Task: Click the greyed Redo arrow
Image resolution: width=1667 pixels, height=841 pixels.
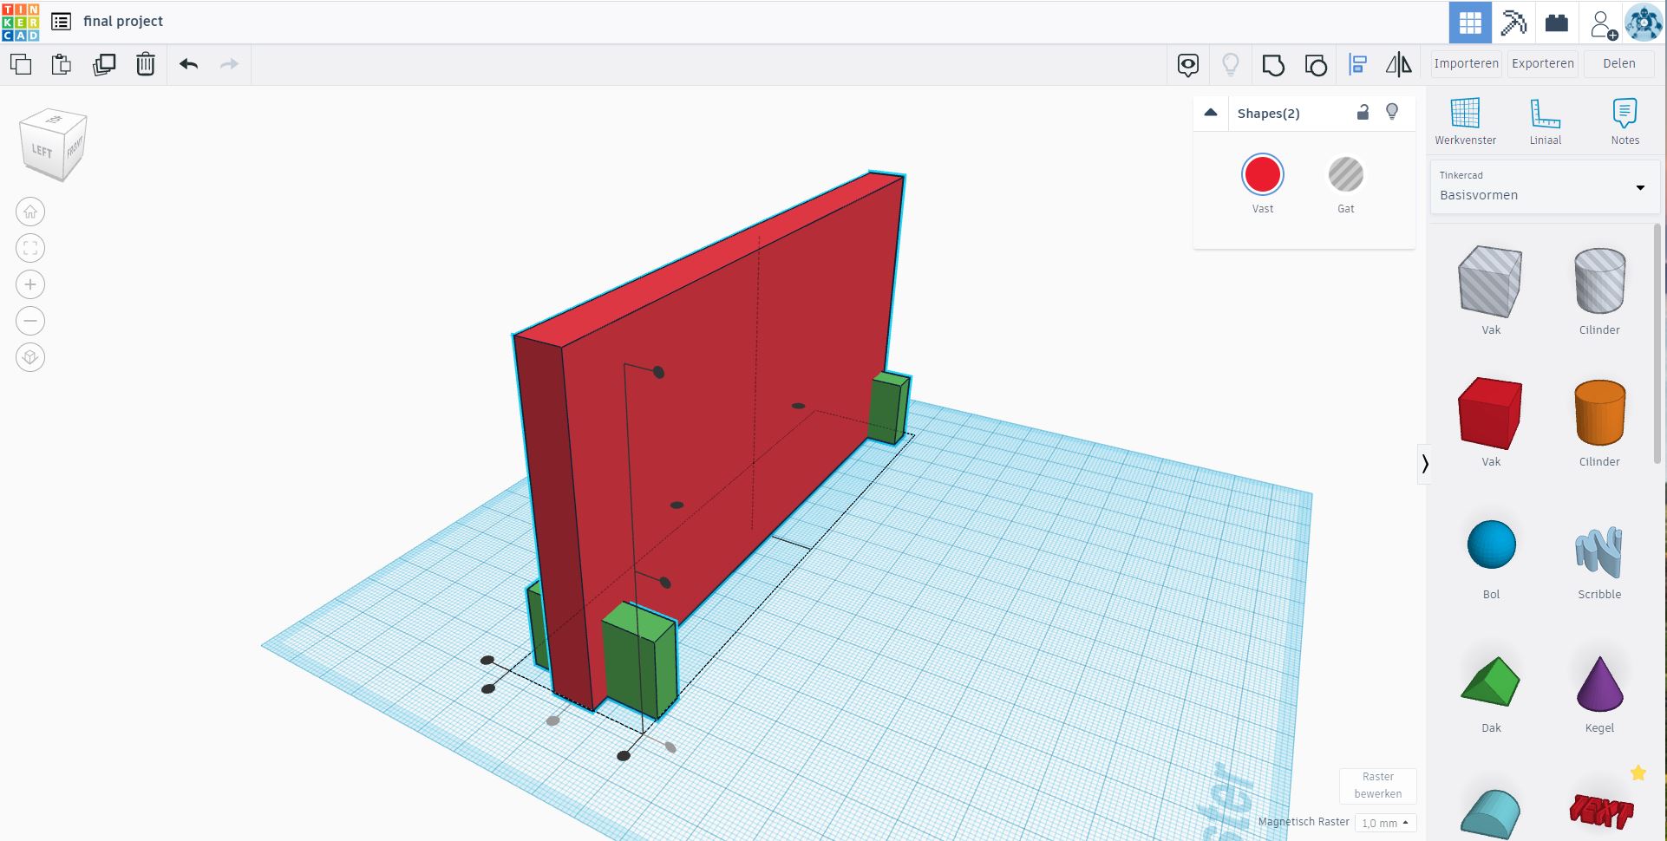Action: [x=229, y=64]
